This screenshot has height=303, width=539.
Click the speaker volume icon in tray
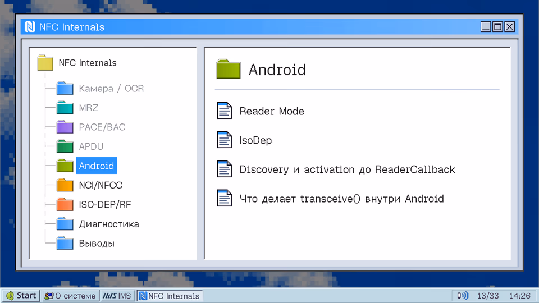463,296
